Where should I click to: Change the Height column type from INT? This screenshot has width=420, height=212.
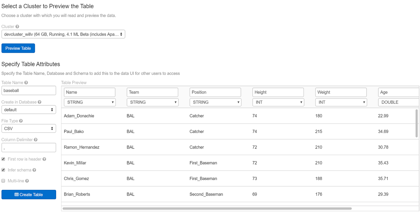(x=278, y=102)
